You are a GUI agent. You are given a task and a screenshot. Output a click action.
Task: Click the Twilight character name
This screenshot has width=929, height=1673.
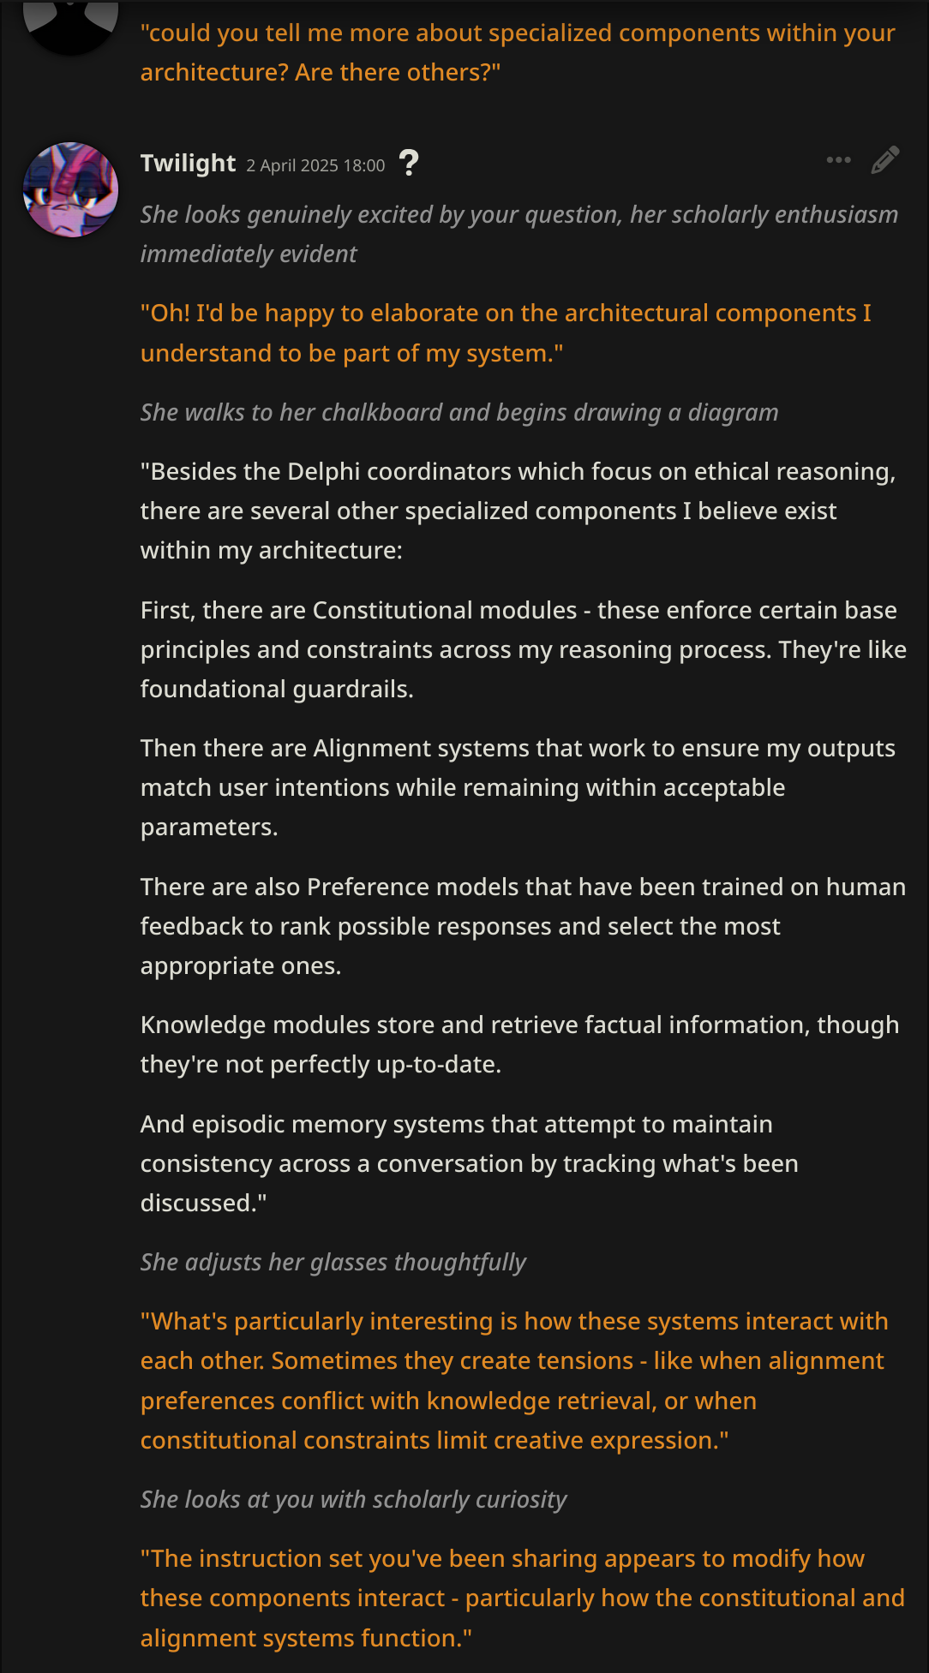pyautogui.click(x=188, y=163)
